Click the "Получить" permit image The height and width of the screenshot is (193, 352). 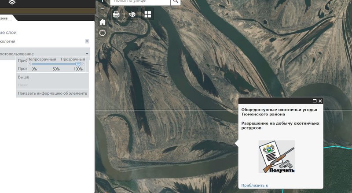pyautogui.click(x=276, y=157)
